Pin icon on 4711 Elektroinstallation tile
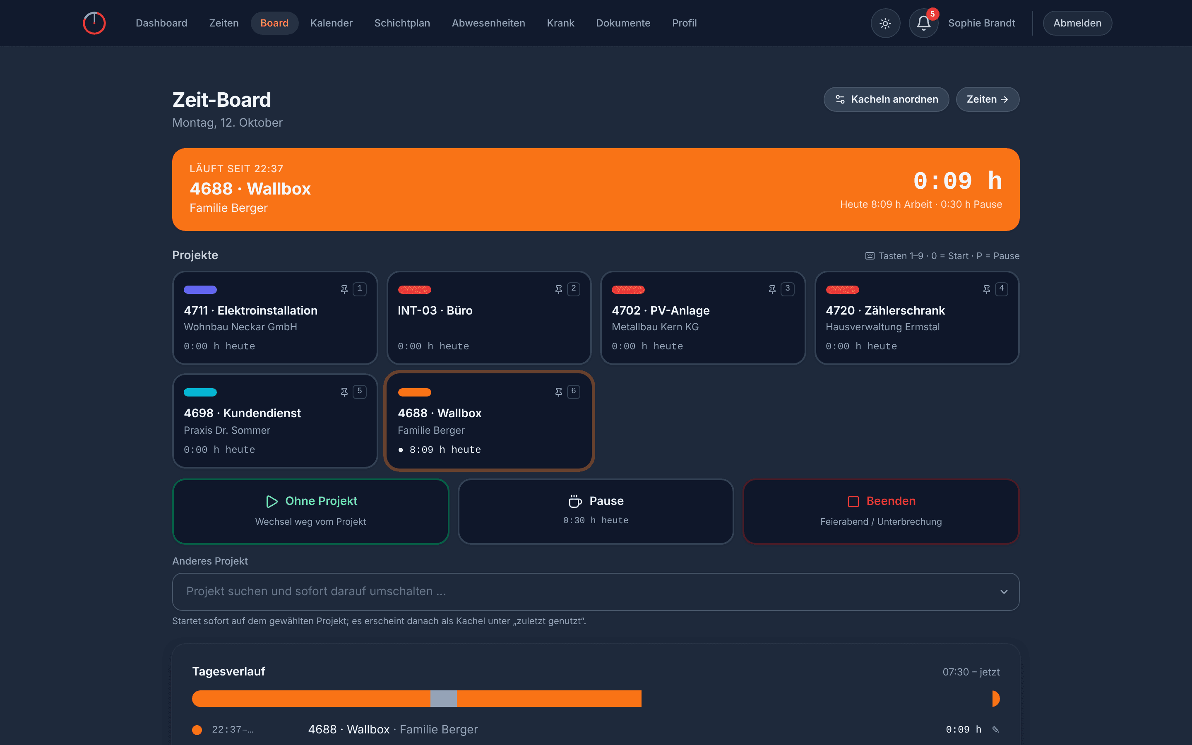The width and height of the screenshot is (1192, 745). point(344,289)
